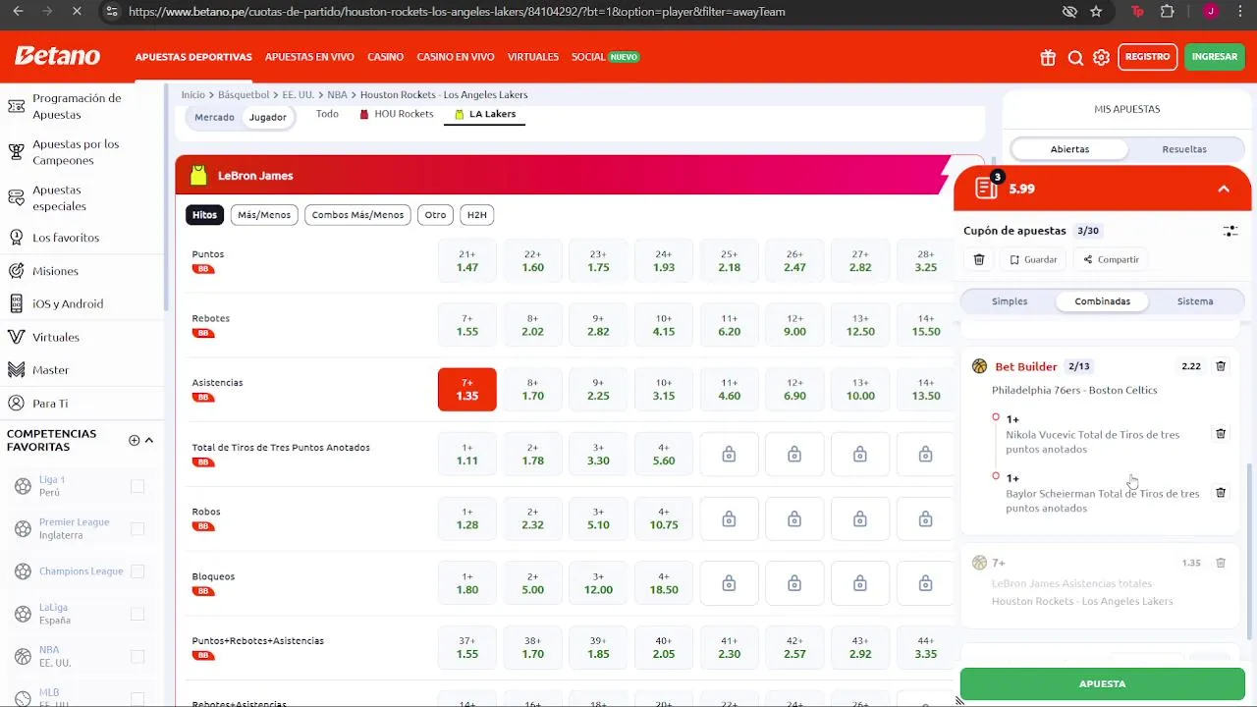The height and width of the screenshot is (707, 1257).
Task: Click Los favoritos sidebar icon
Action: (x=16, y=238)
